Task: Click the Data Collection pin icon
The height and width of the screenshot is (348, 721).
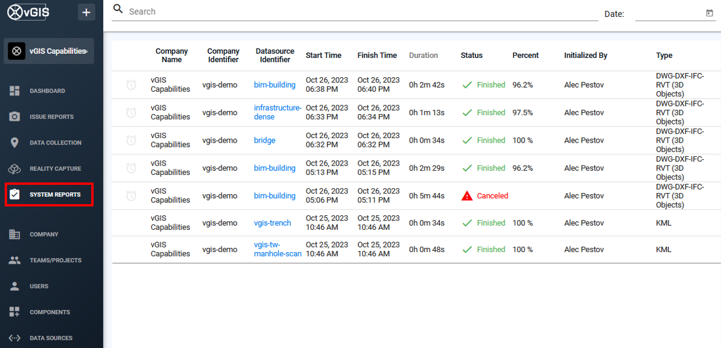Action: point(15,143)
